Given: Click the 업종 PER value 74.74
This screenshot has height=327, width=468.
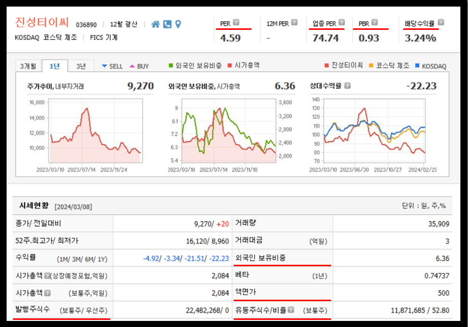Looking at the screenshot, I should [325, 38].
